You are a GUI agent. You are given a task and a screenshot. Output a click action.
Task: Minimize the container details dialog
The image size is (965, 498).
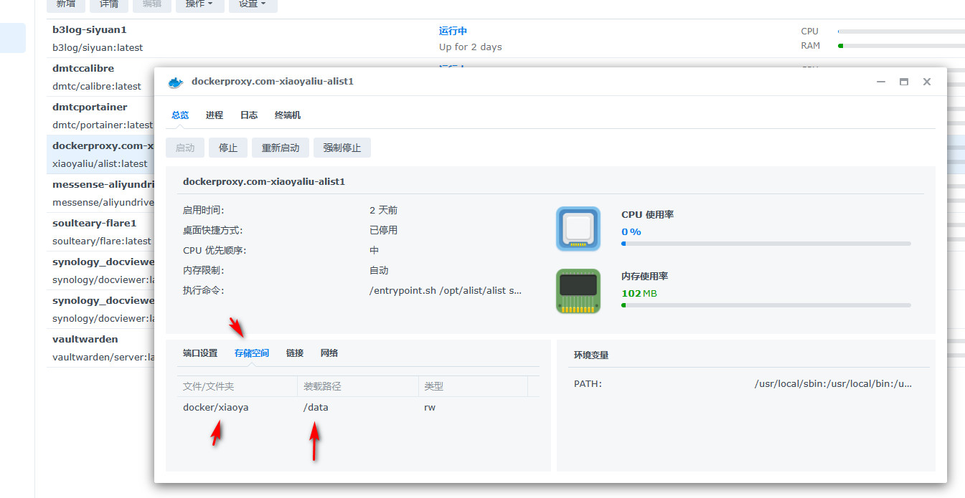tap(881, 82)
